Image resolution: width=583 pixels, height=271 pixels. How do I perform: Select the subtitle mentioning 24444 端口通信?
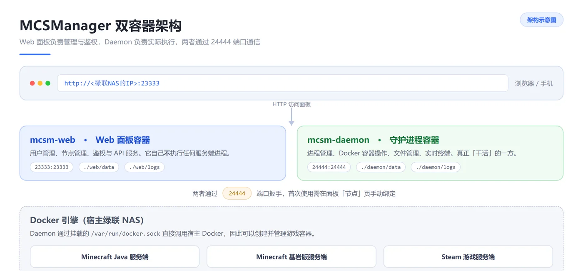[x=140, y=42]
